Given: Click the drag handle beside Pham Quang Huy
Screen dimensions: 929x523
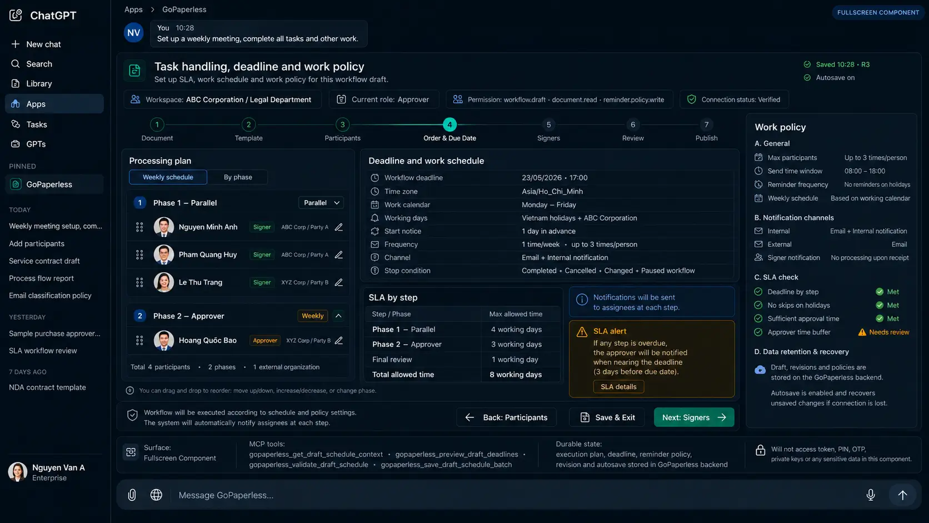Looking at the screenshot, I should coord(139,255).
